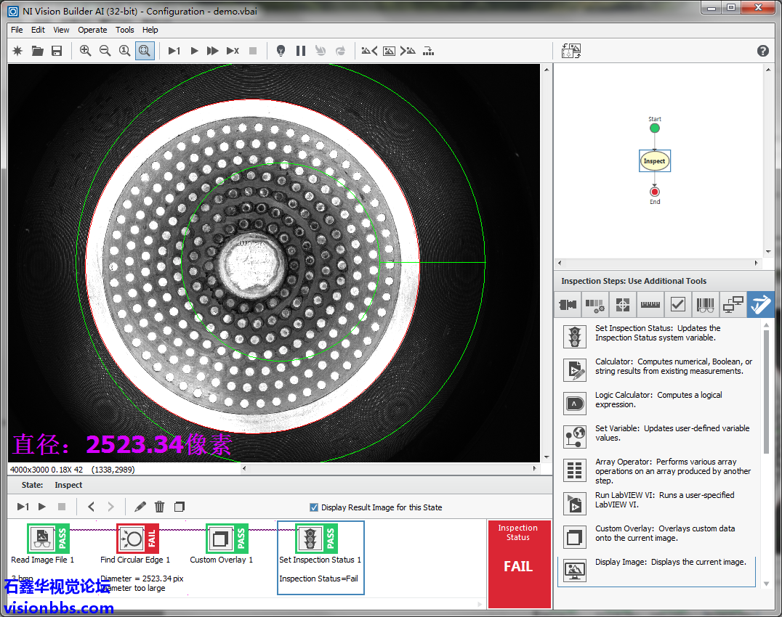Open the Tools menu
Screen dimensions: 782x617
[125, 30]
